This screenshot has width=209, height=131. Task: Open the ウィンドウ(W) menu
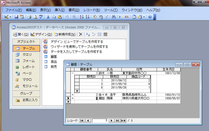(x=132, y=10)
